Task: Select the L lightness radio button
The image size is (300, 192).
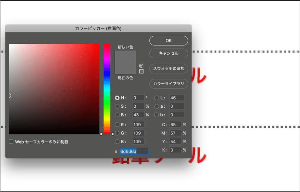Action: tap(157, 98)
